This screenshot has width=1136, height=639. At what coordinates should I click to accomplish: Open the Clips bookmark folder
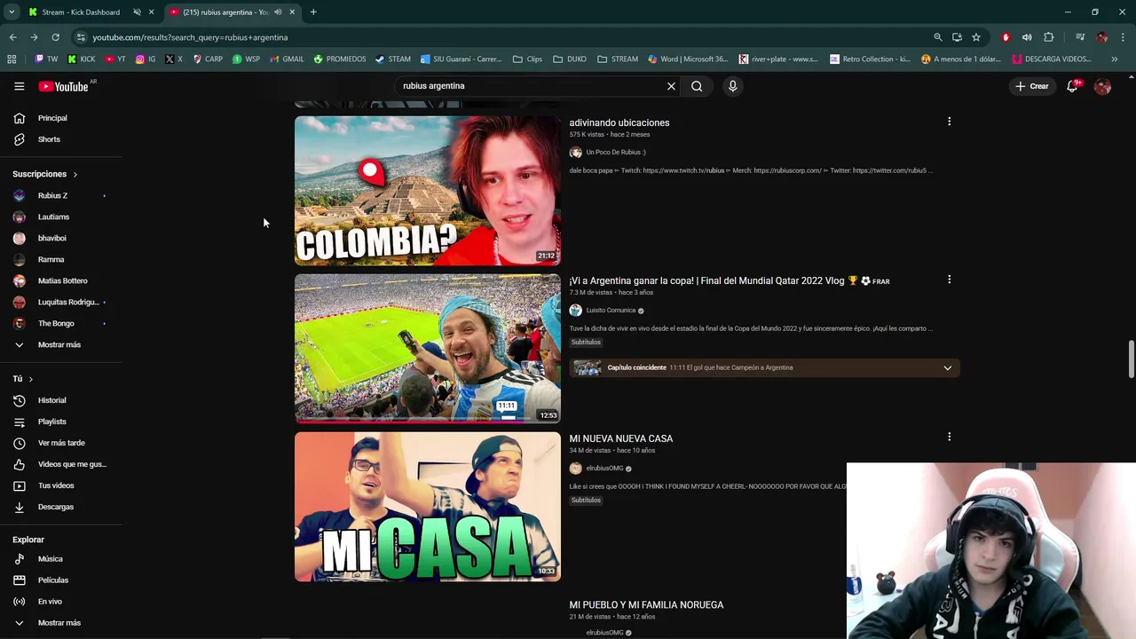(527, 59)
